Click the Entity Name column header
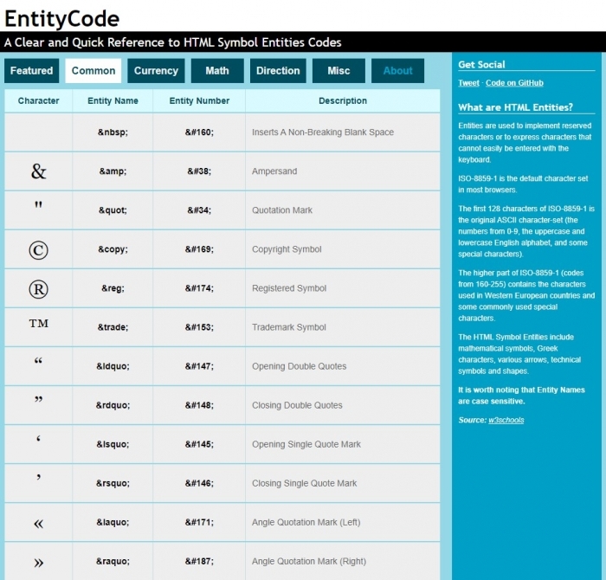 [113, 101]
